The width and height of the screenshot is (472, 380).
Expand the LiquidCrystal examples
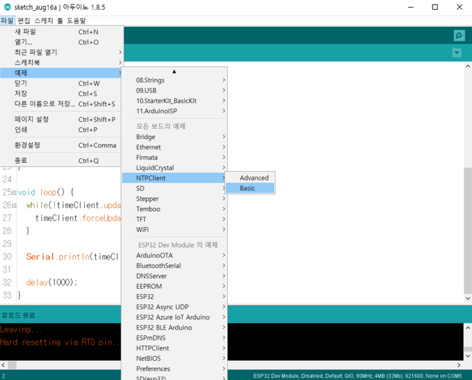[174, 168]
